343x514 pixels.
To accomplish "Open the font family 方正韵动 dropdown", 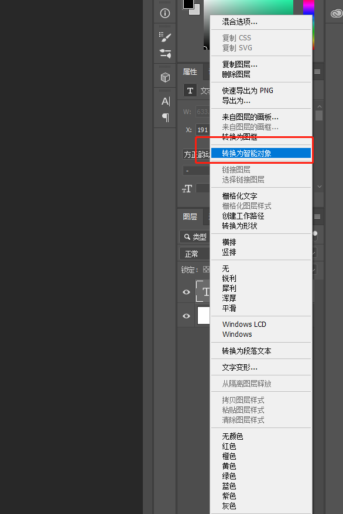I will point(196,154).
